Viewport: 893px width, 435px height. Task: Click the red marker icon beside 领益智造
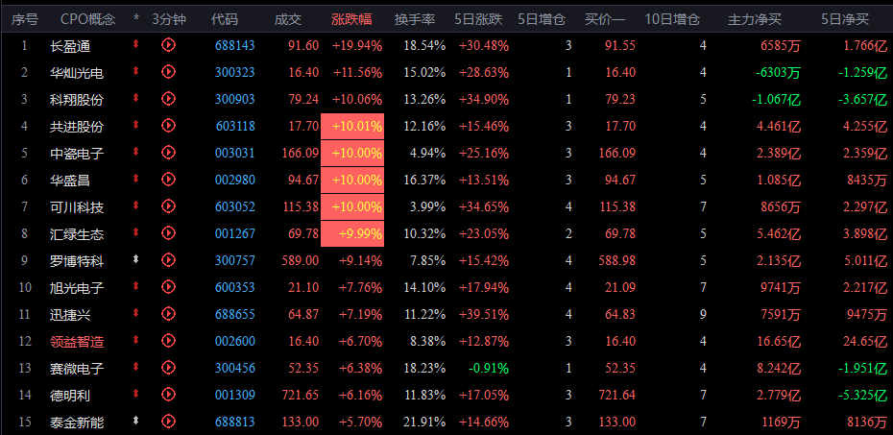pos(135,339)
